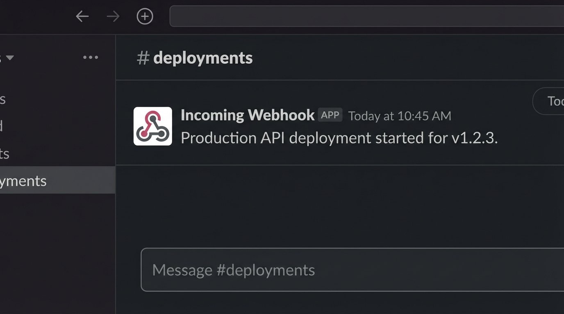Click the APP badge beside Incoming Webhook
Viewport: 564px width, 314px height.
tap(330, 115)
